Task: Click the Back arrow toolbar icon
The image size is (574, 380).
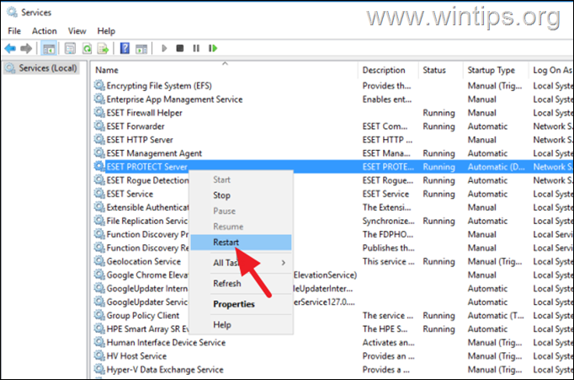Action: pyautogui.click(x=10, y=48)
